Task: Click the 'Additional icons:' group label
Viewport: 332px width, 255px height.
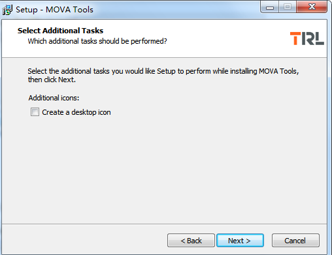Action: (54, 98)
